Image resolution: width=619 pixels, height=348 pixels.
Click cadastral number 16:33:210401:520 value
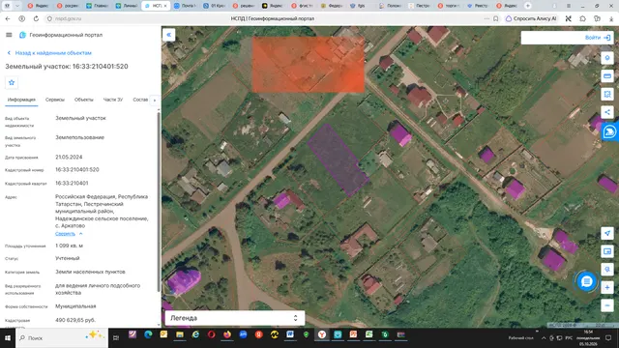(x=77, y=170)
